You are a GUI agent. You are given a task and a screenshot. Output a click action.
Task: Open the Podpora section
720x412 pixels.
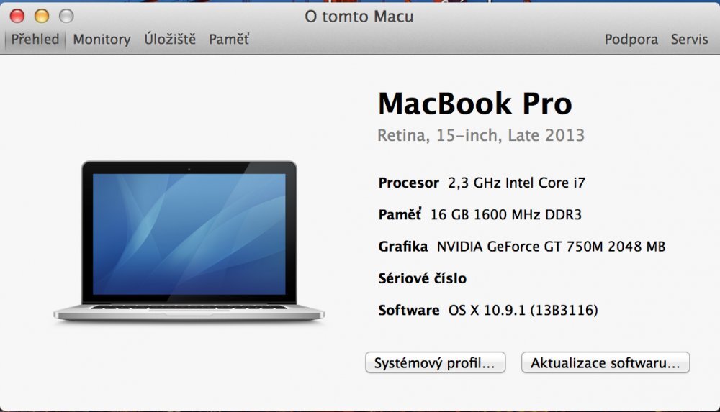[631, 40]
